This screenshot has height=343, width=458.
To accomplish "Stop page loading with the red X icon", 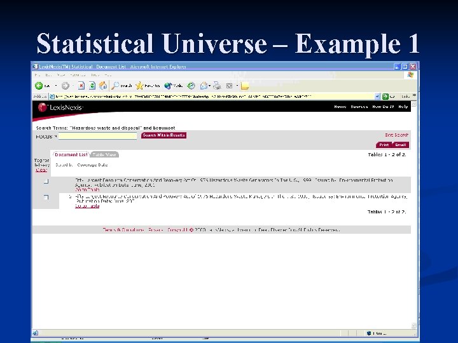I will point(81,86).
